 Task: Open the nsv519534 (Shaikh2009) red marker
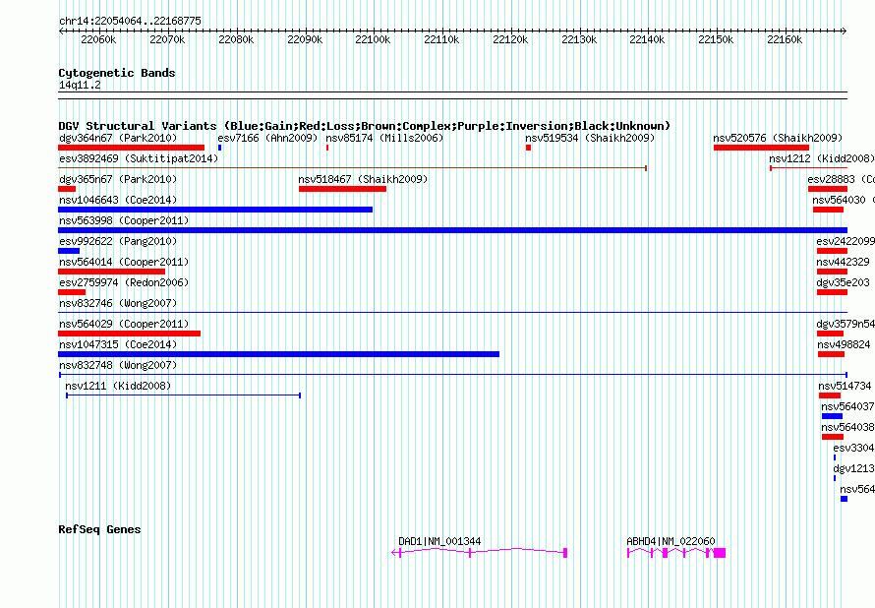tap(529, 148)
